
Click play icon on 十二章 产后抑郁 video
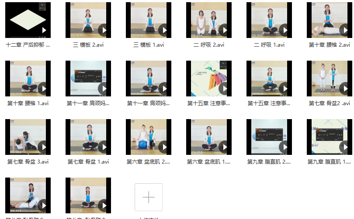point(43,30)
